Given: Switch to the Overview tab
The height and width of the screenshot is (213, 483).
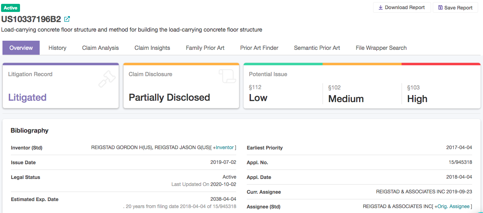Looking at the screenshot, I should 21,48.
